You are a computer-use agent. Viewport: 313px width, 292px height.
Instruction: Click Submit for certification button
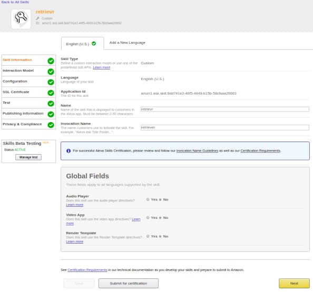click(x=129, y=283)
